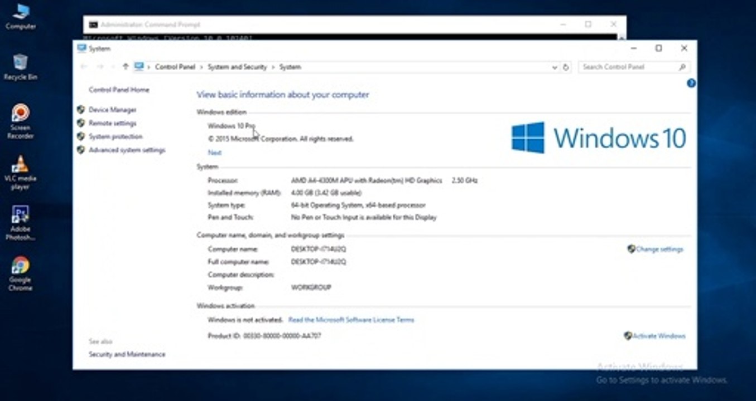Select the 64-bit Operating System text
756x401 pixels.
(358, 205)
